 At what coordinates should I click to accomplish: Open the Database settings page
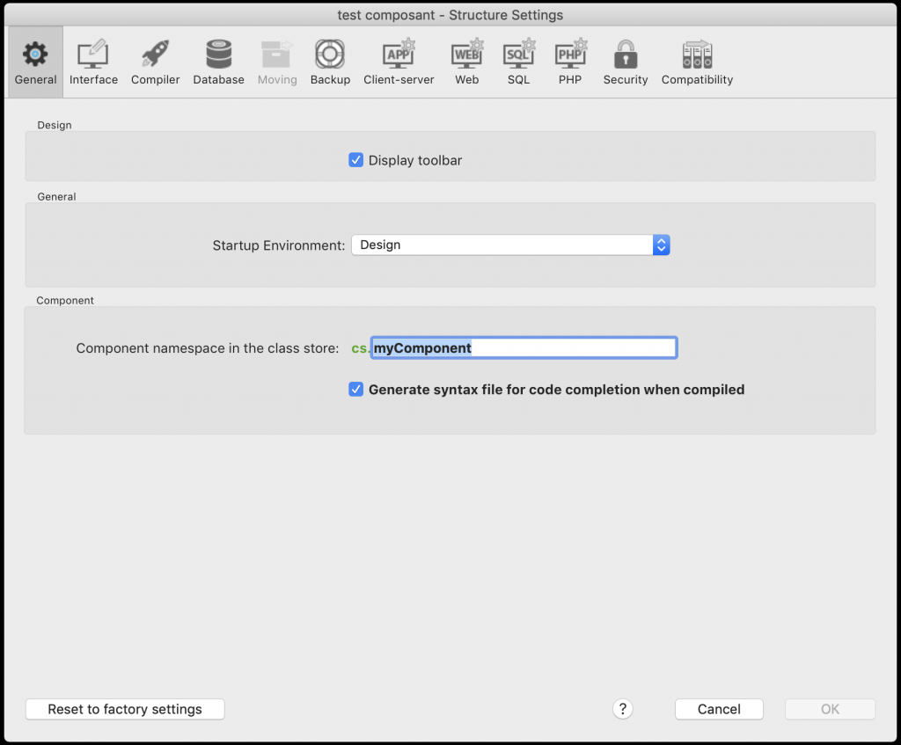click(x=218, y=62)
